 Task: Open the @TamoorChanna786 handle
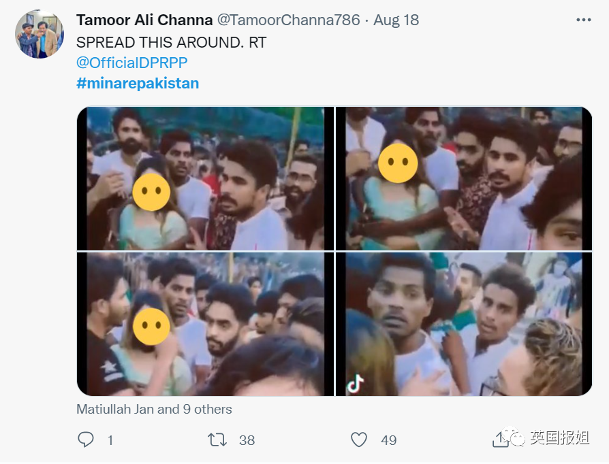click(x=288, y=20)
